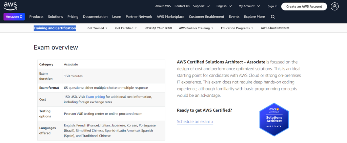Expand the Get Certified dropdown
This screenshot has width=347, height=143.
[x=126, y=28]
